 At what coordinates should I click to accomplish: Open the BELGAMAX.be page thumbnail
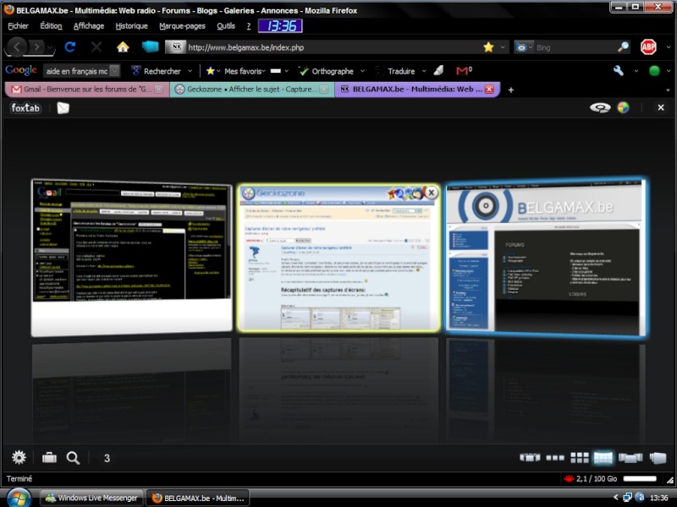pyautogui.click(x=546, y=257)
